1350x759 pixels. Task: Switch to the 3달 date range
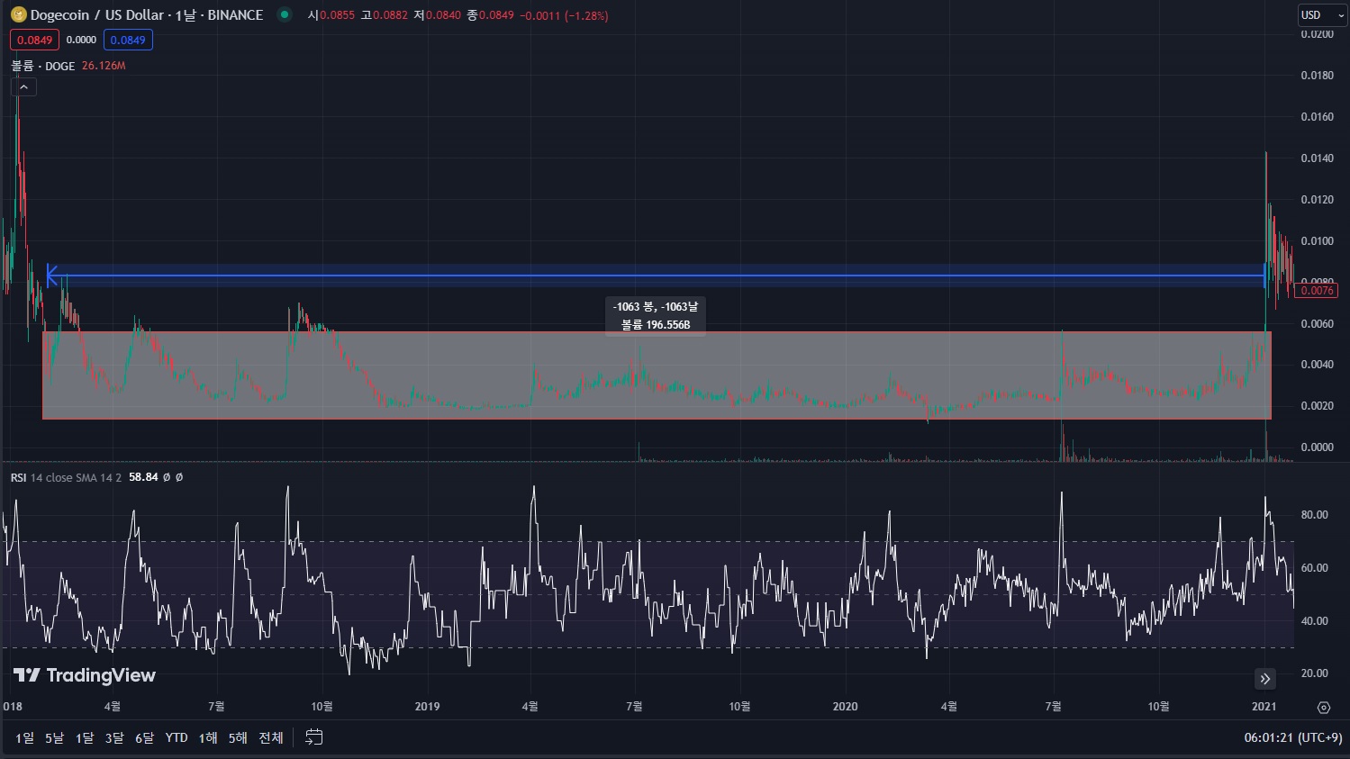(114, 737)
